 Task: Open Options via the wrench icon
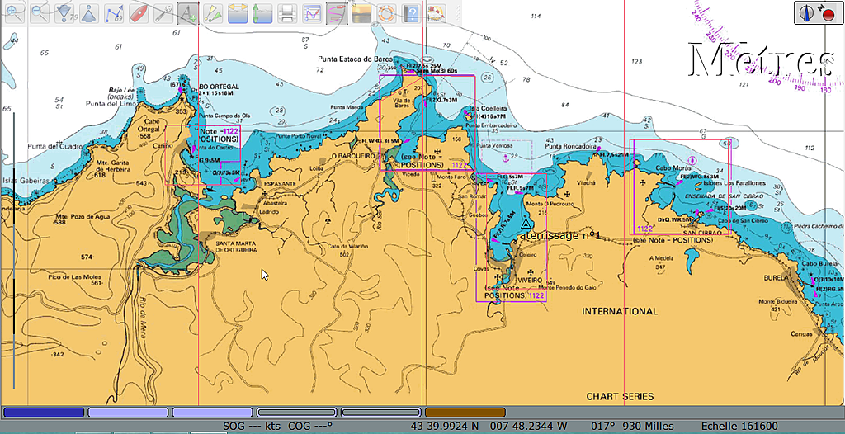coord(163,12)
